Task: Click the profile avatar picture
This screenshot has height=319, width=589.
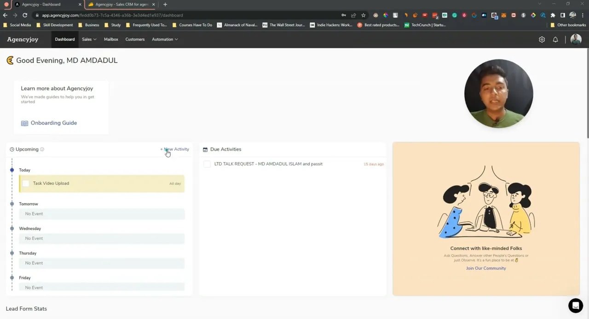Action: coord(576,40)
